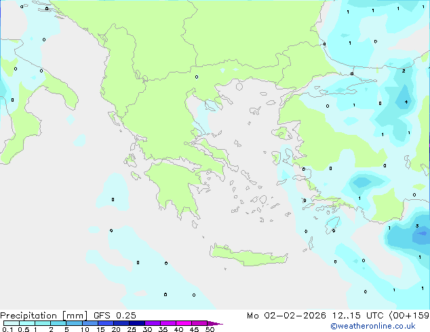Click the above-50 arrow tip of legend
The image size is (430, 332).
(215, 323)
